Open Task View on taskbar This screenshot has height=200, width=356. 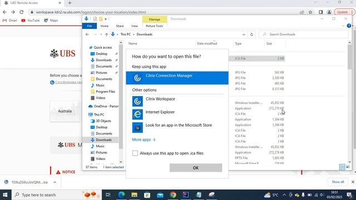[108, 195]
